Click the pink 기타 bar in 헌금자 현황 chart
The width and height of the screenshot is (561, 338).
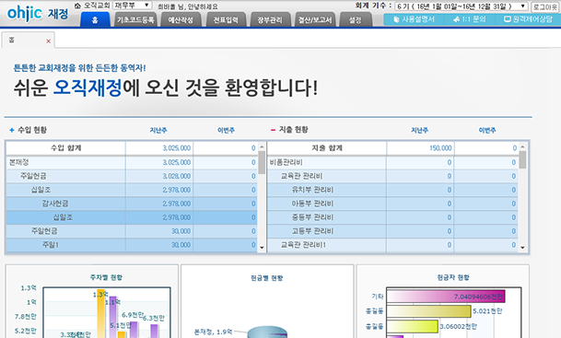pos(446,297)
